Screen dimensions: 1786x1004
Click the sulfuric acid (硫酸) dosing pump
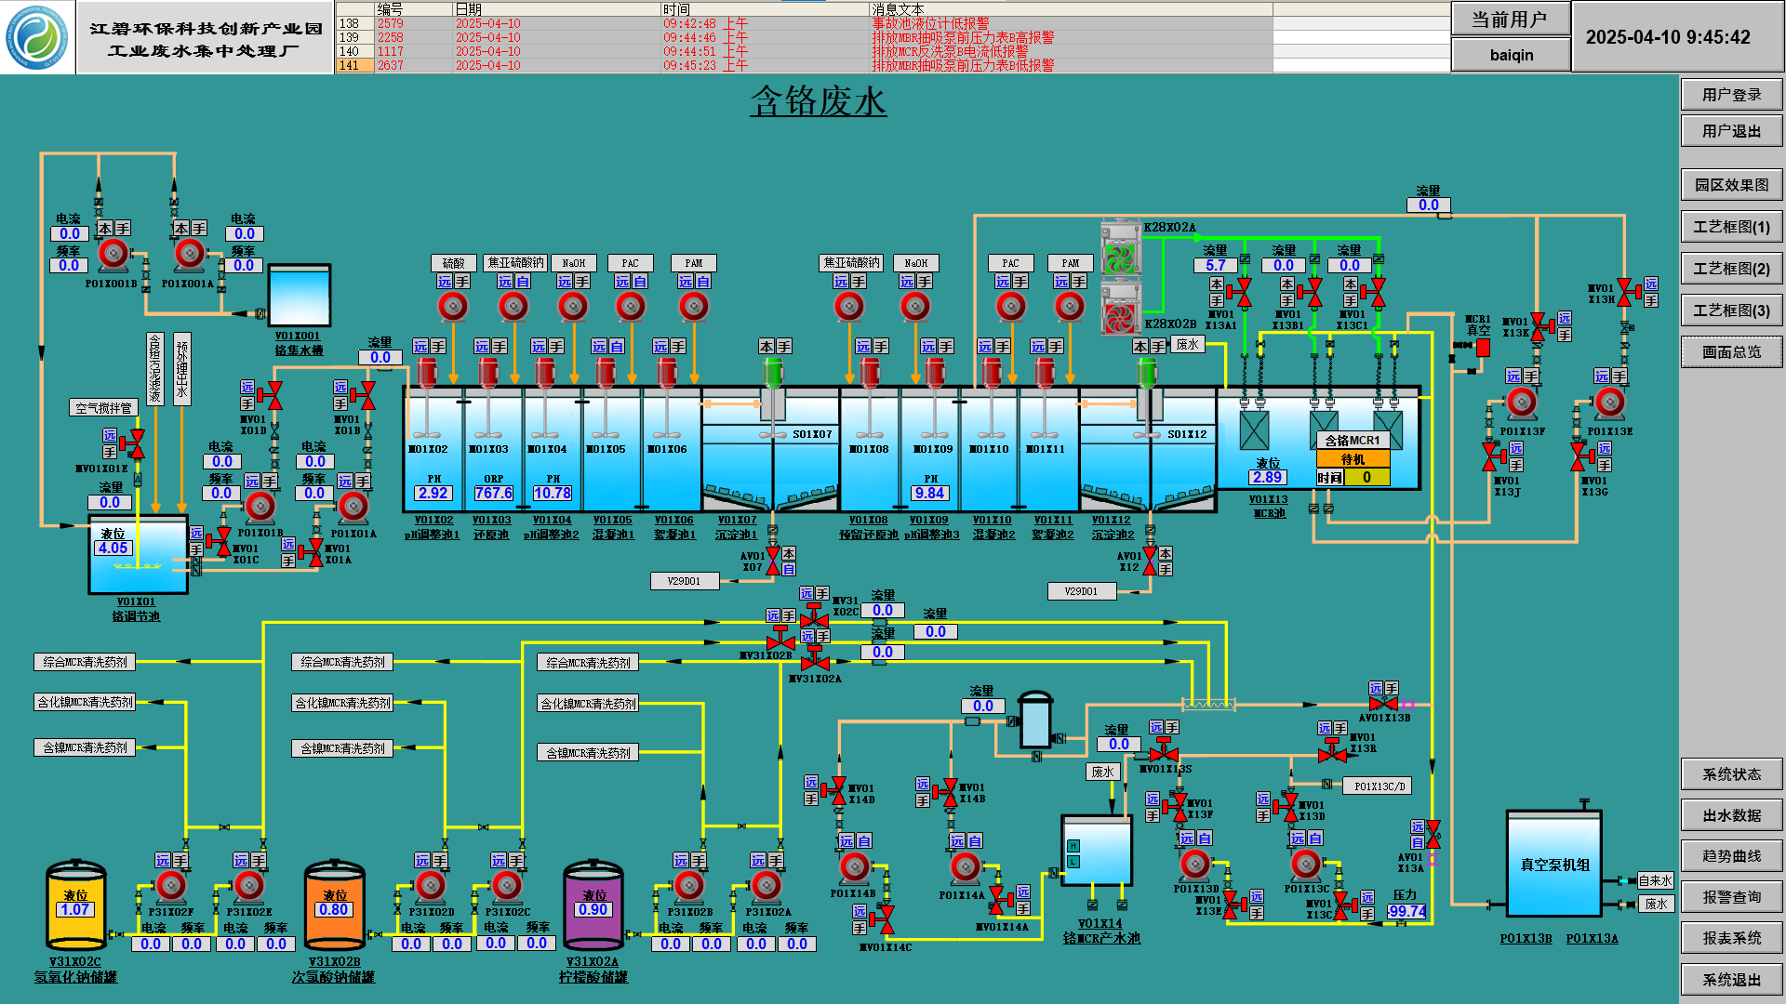[x=453, y=306]
